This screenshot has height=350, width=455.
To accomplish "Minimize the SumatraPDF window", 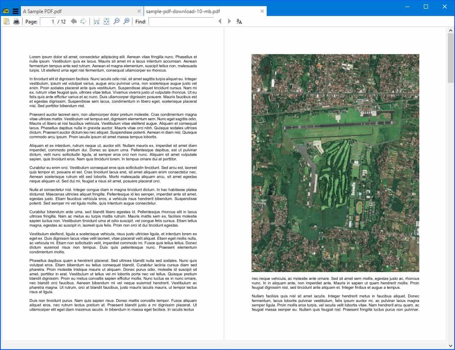I will click(x=407, y=7).
